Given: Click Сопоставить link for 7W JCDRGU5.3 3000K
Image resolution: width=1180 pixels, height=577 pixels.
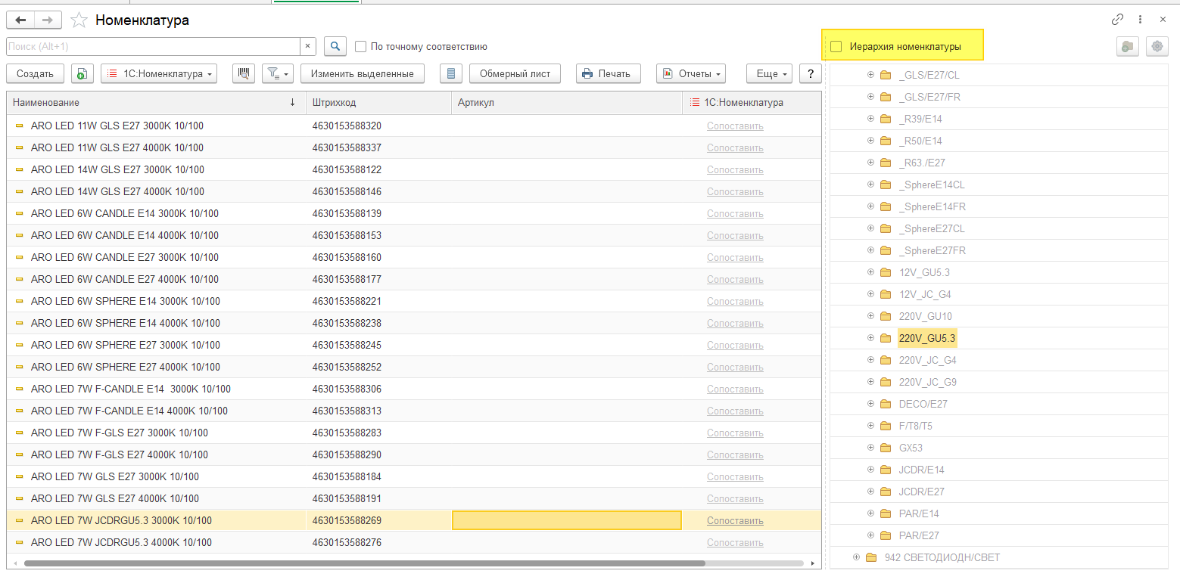Looking at the screenshot, I should point(734,520).
